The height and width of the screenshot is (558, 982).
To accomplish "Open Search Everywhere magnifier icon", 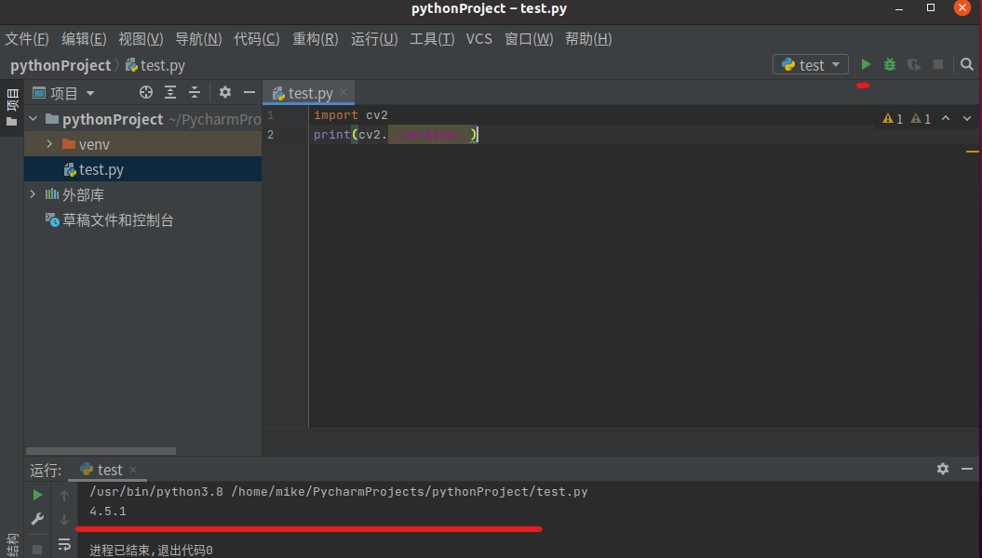I will pyautogui.click(x=967, y=64).
